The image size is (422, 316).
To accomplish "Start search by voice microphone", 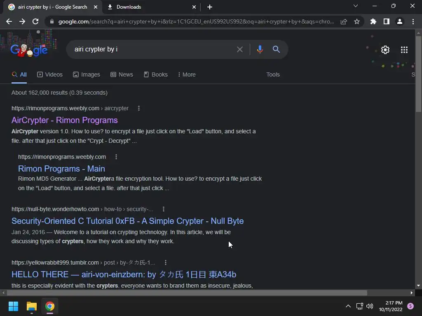I will click(x=260, y=49).
